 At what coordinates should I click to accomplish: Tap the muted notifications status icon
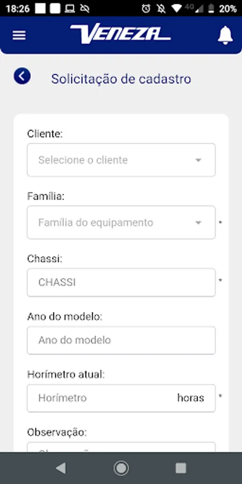(x=161, y=8)
